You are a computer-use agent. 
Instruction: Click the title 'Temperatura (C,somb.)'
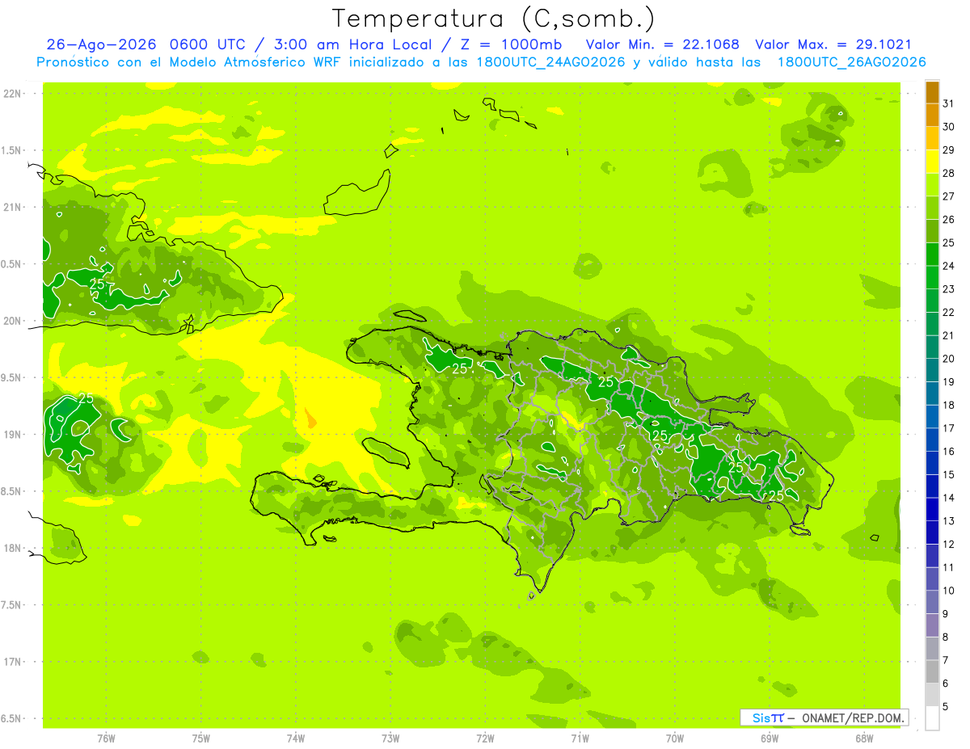point(493,19)
